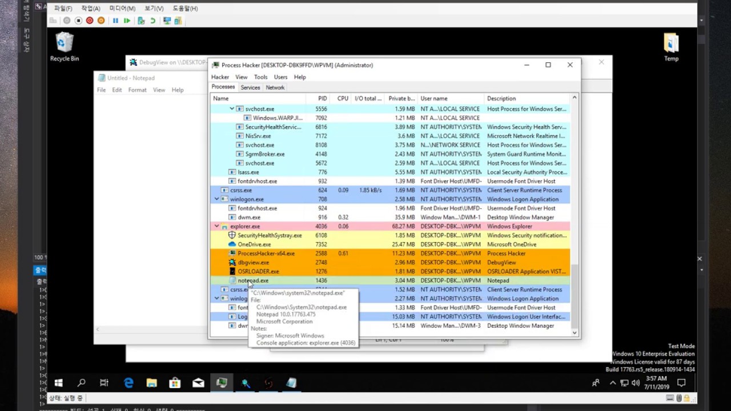Sort processes by the PID column header

318,98
